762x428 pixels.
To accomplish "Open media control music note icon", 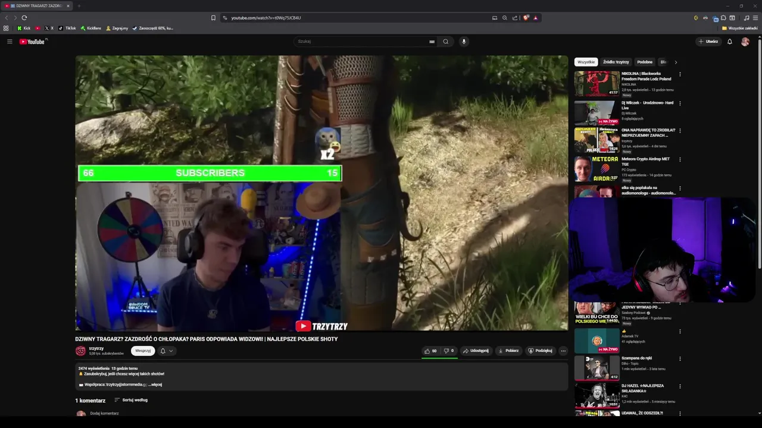I will pyautogui.click(x=747, y=18).
